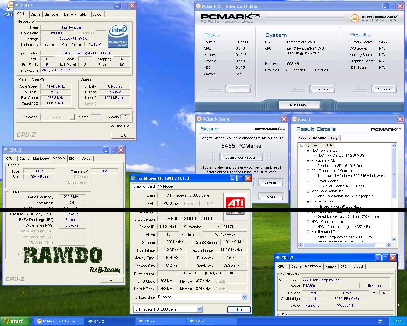Click the Close button in GPU-Z
The height and width of the screenshot is (326, 407).
click(x=239, y=309)
